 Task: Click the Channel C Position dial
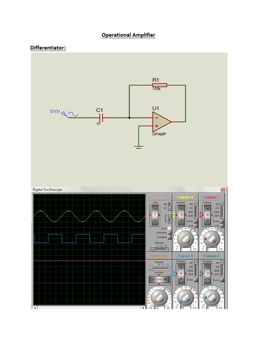click(x=207, y=215)
